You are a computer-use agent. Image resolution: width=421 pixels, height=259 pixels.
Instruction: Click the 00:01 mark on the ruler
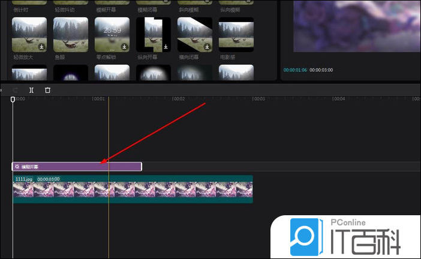(98, 99)
